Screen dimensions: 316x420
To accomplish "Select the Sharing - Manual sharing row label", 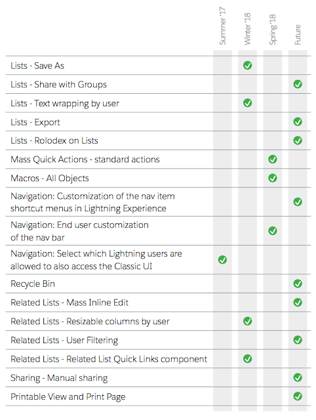I will pos(59,378).
